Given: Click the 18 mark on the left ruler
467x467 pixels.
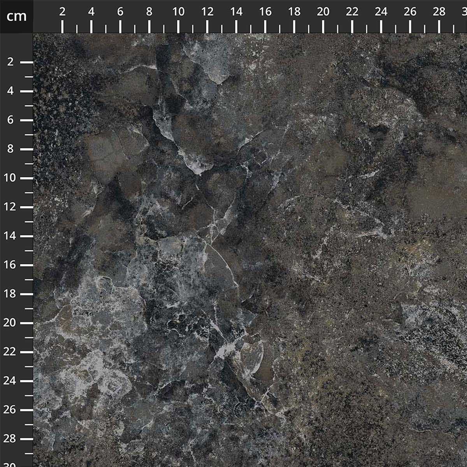Looking at the screenshot, I should (x=11, y=294).
